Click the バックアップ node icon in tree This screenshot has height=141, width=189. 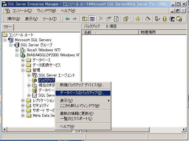tap(35, 80)
